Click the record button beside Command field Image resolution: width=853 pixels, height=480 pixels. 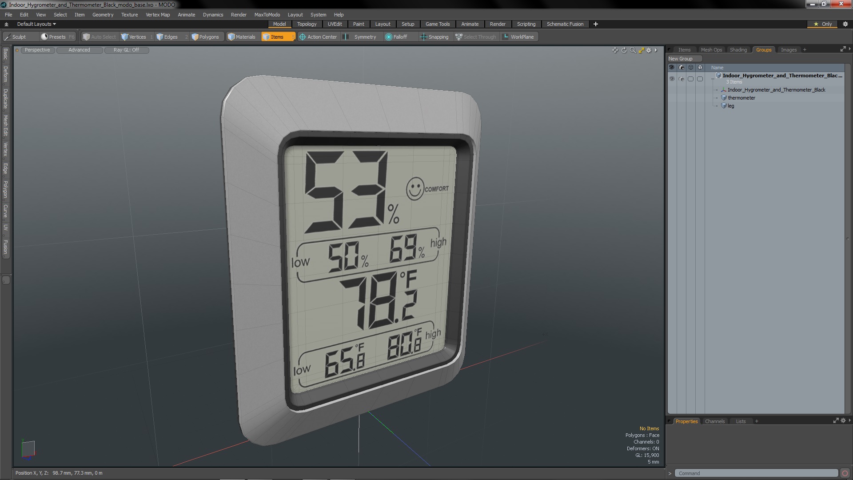click(845, 473)
